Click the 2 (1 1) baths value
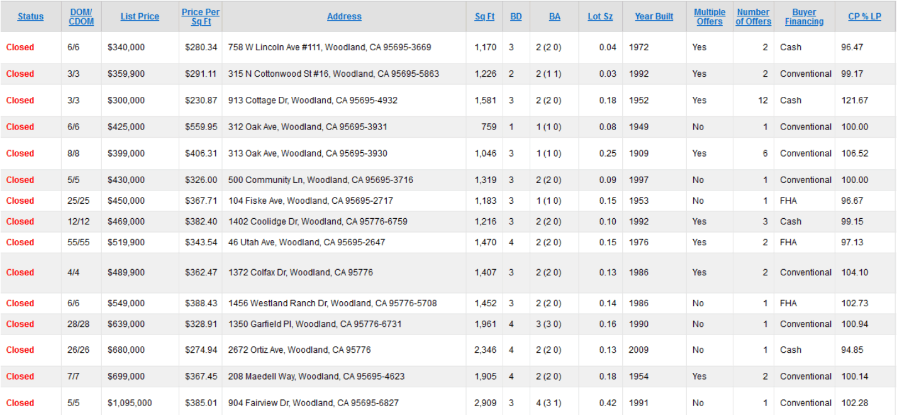The image size is (897, 415). [549, 74]
